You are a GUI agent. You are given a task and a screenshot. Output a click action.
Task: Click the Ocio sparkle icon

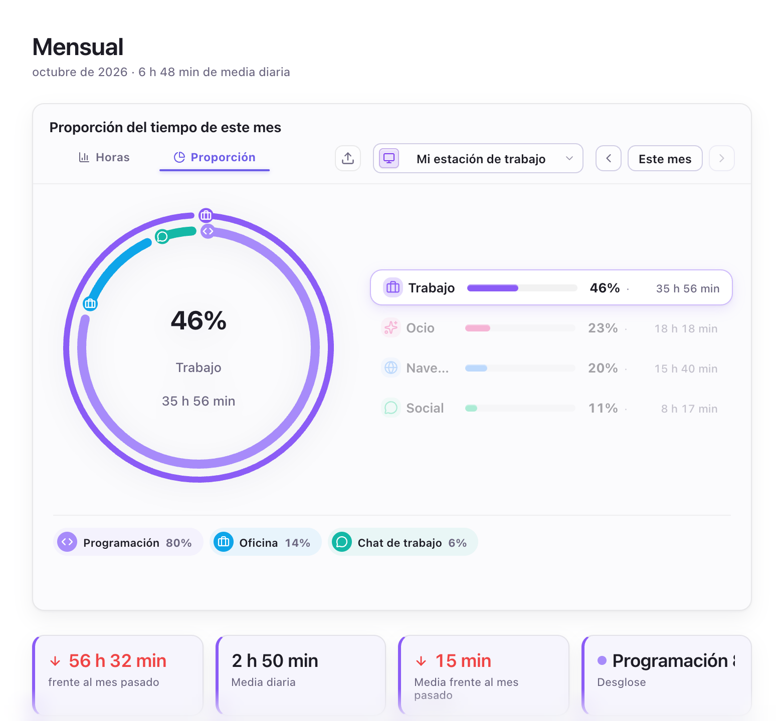[x=391, y=328]
